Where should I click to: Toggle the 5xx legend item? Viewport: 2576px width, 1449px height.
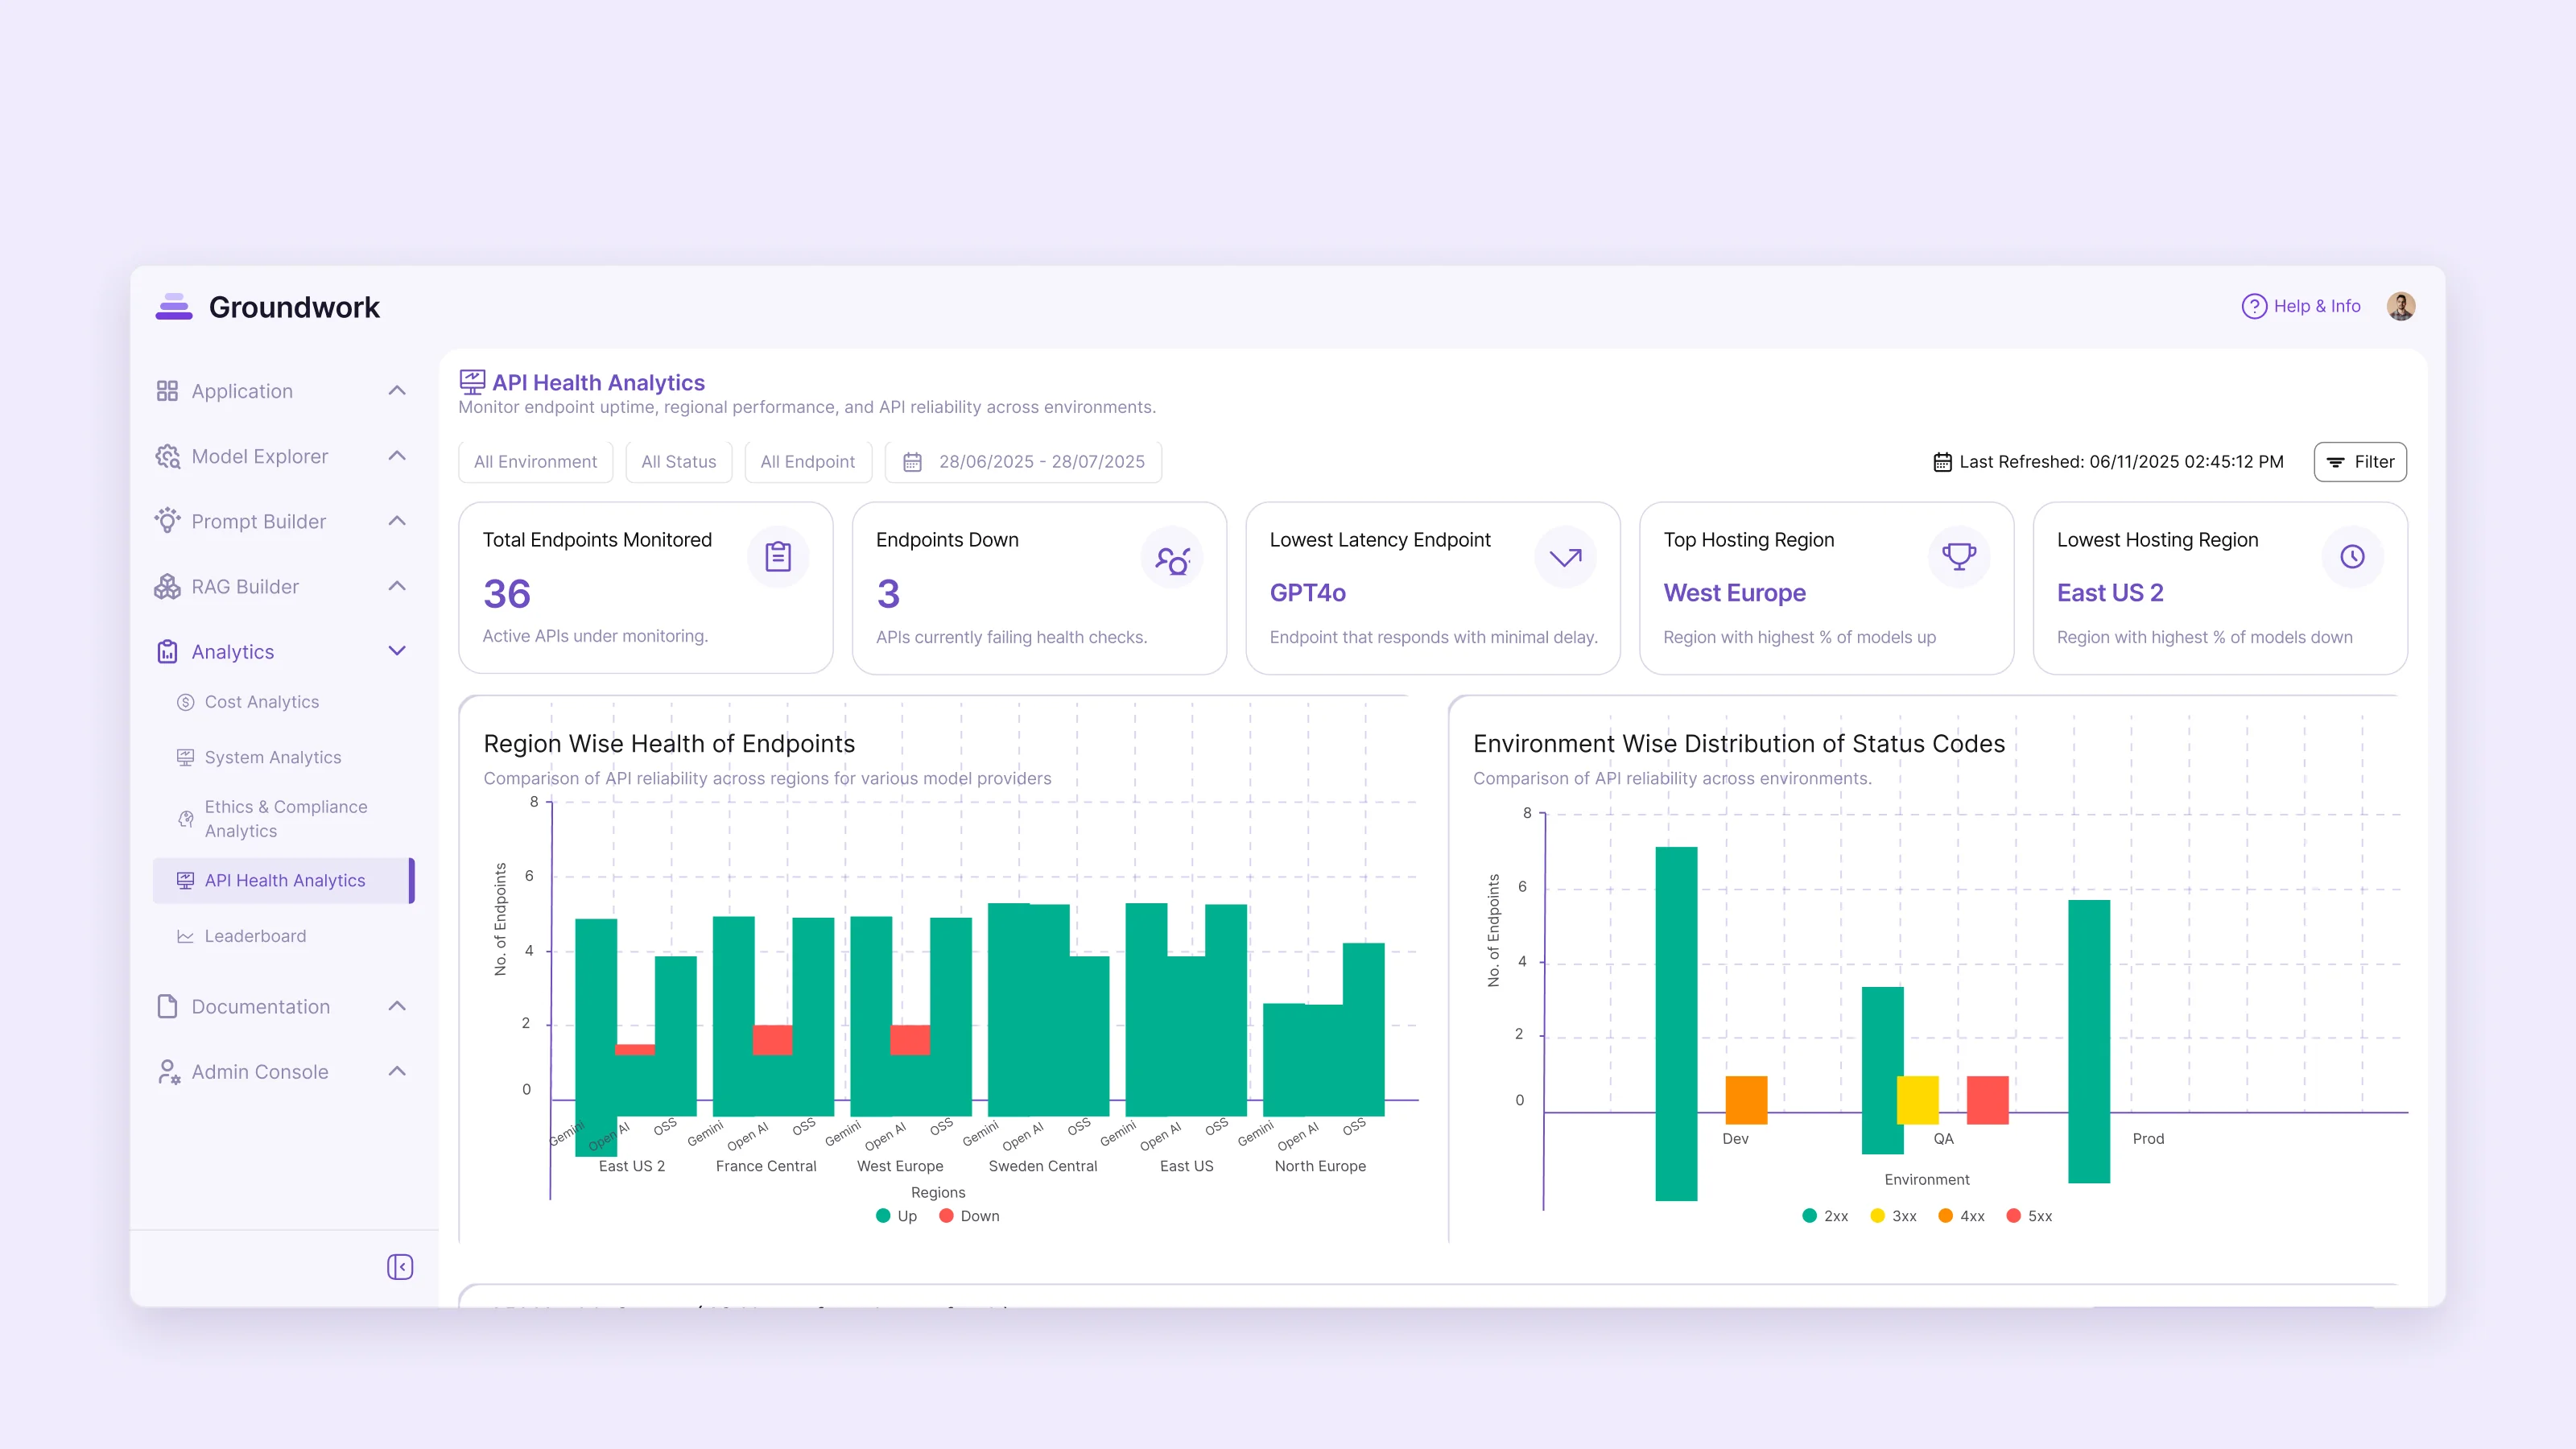(2029, 1216)
